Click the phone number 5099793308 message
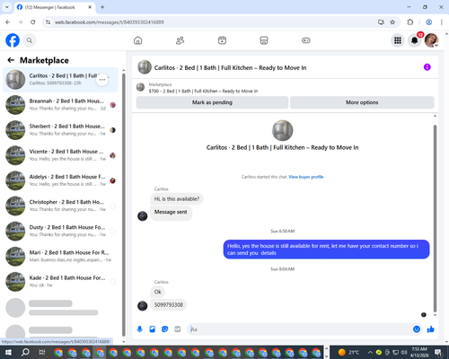 pos(169,305)
